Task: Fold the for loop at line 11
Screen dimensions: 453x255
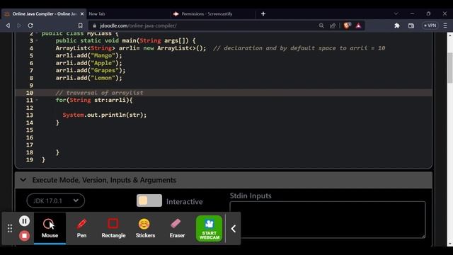Action: pos(37,100)
